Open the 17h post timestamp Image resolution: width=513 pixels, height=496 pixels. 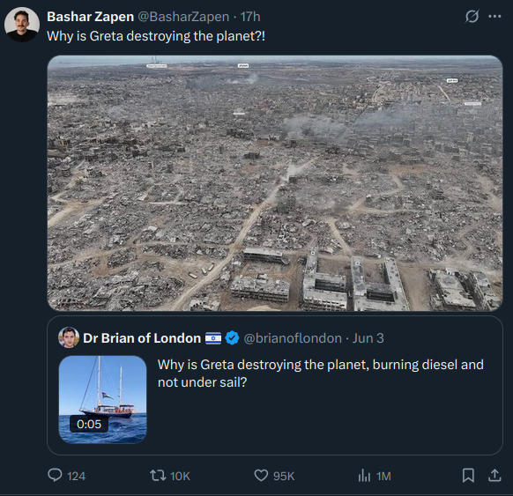[250, 17]
